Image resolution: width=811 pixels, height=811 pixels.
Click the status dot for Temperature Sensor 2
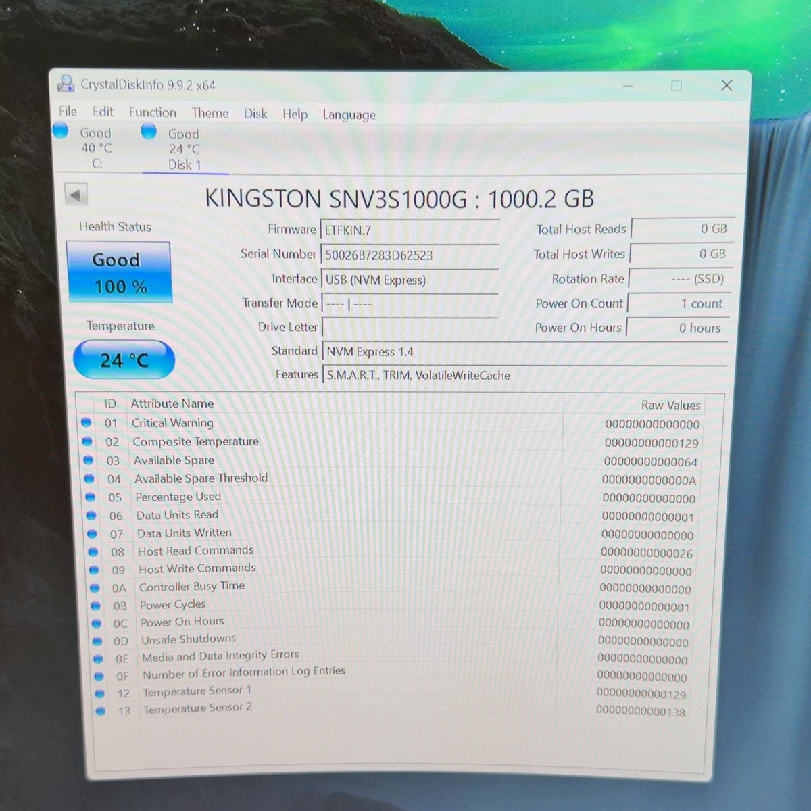[101, 711]
